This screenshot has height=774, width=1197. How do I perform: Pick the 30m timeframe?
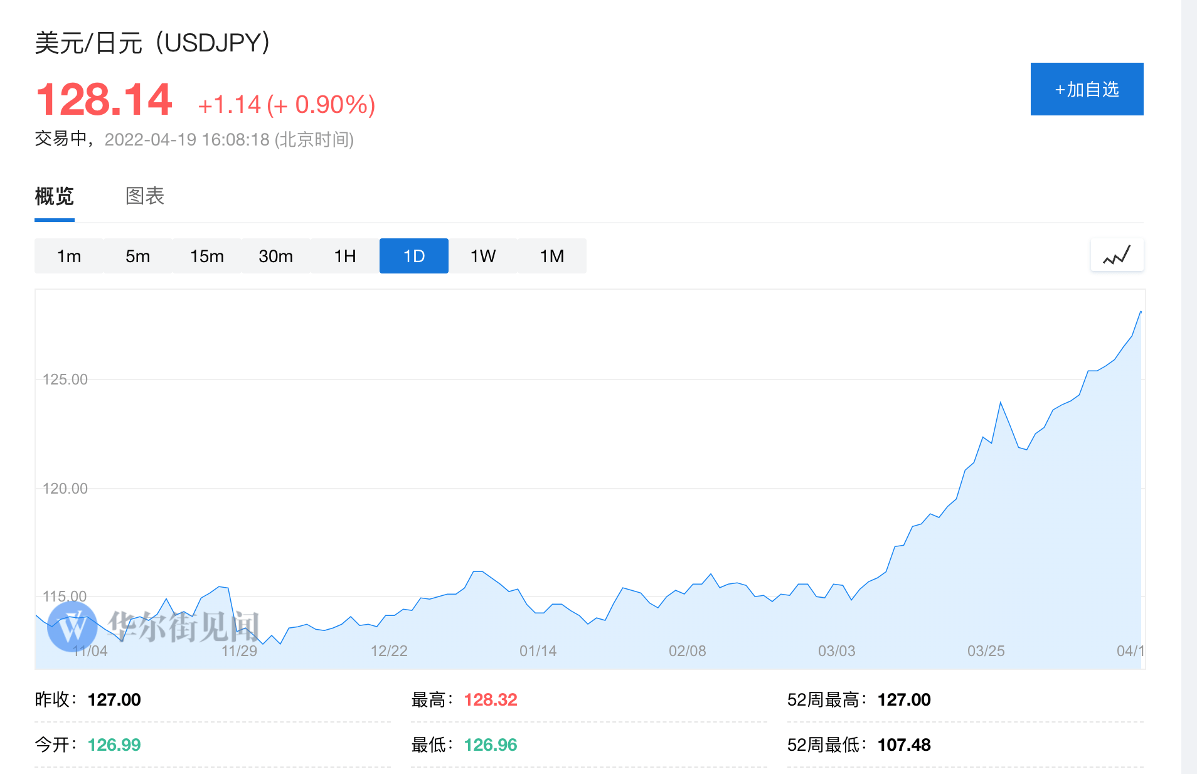276,256
